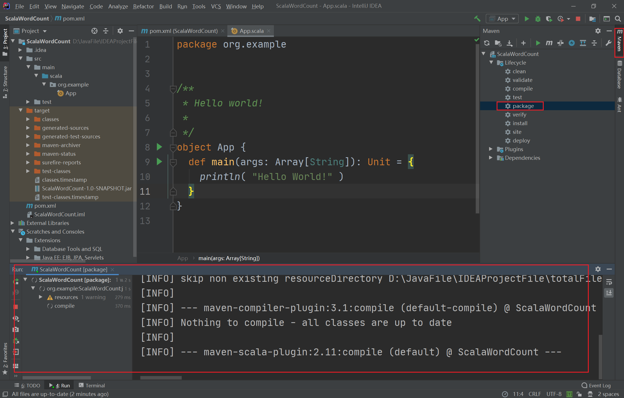
Task: Run object App from line 8 gutter arrow
Action: click(x=159, y=147)
